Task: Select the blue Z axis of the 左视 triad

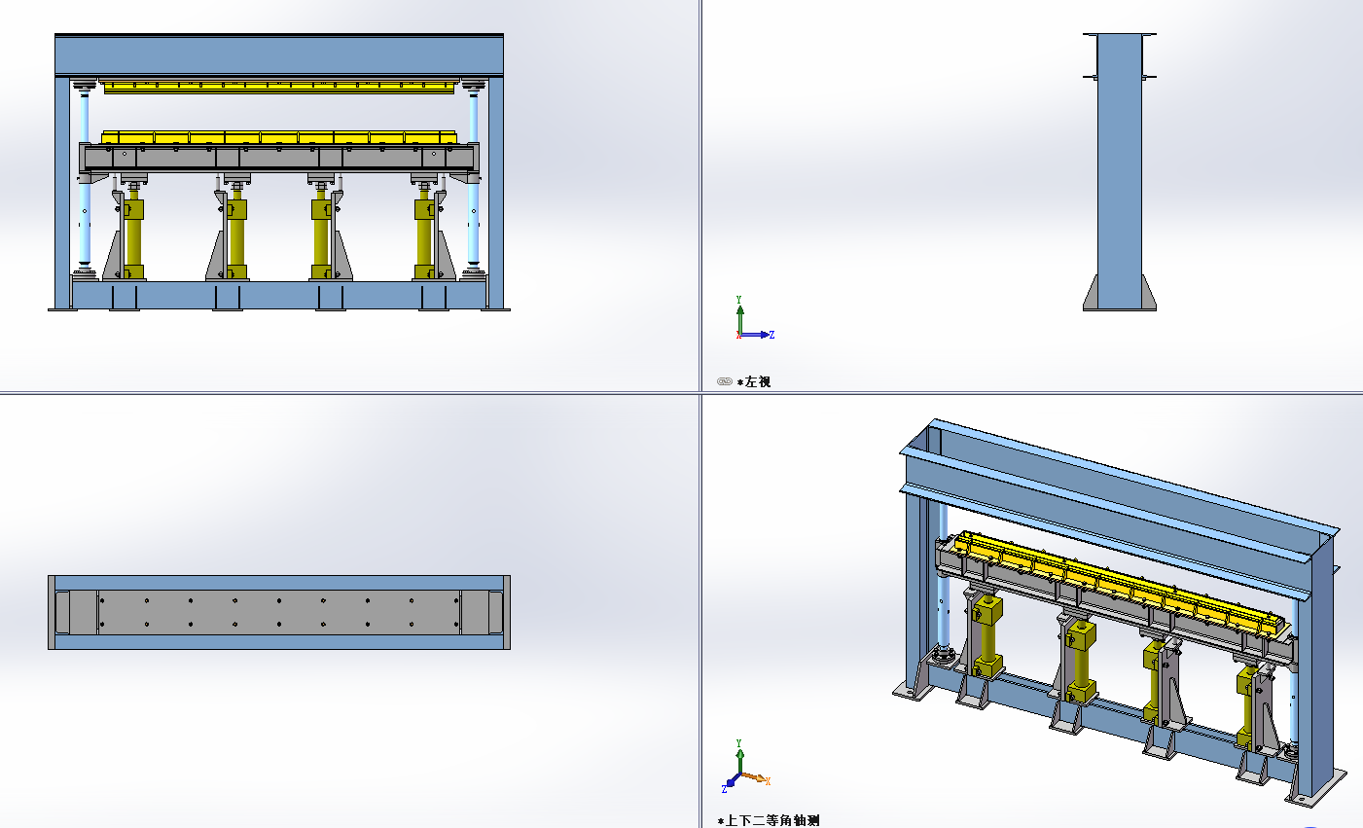Action: (757, 335)
